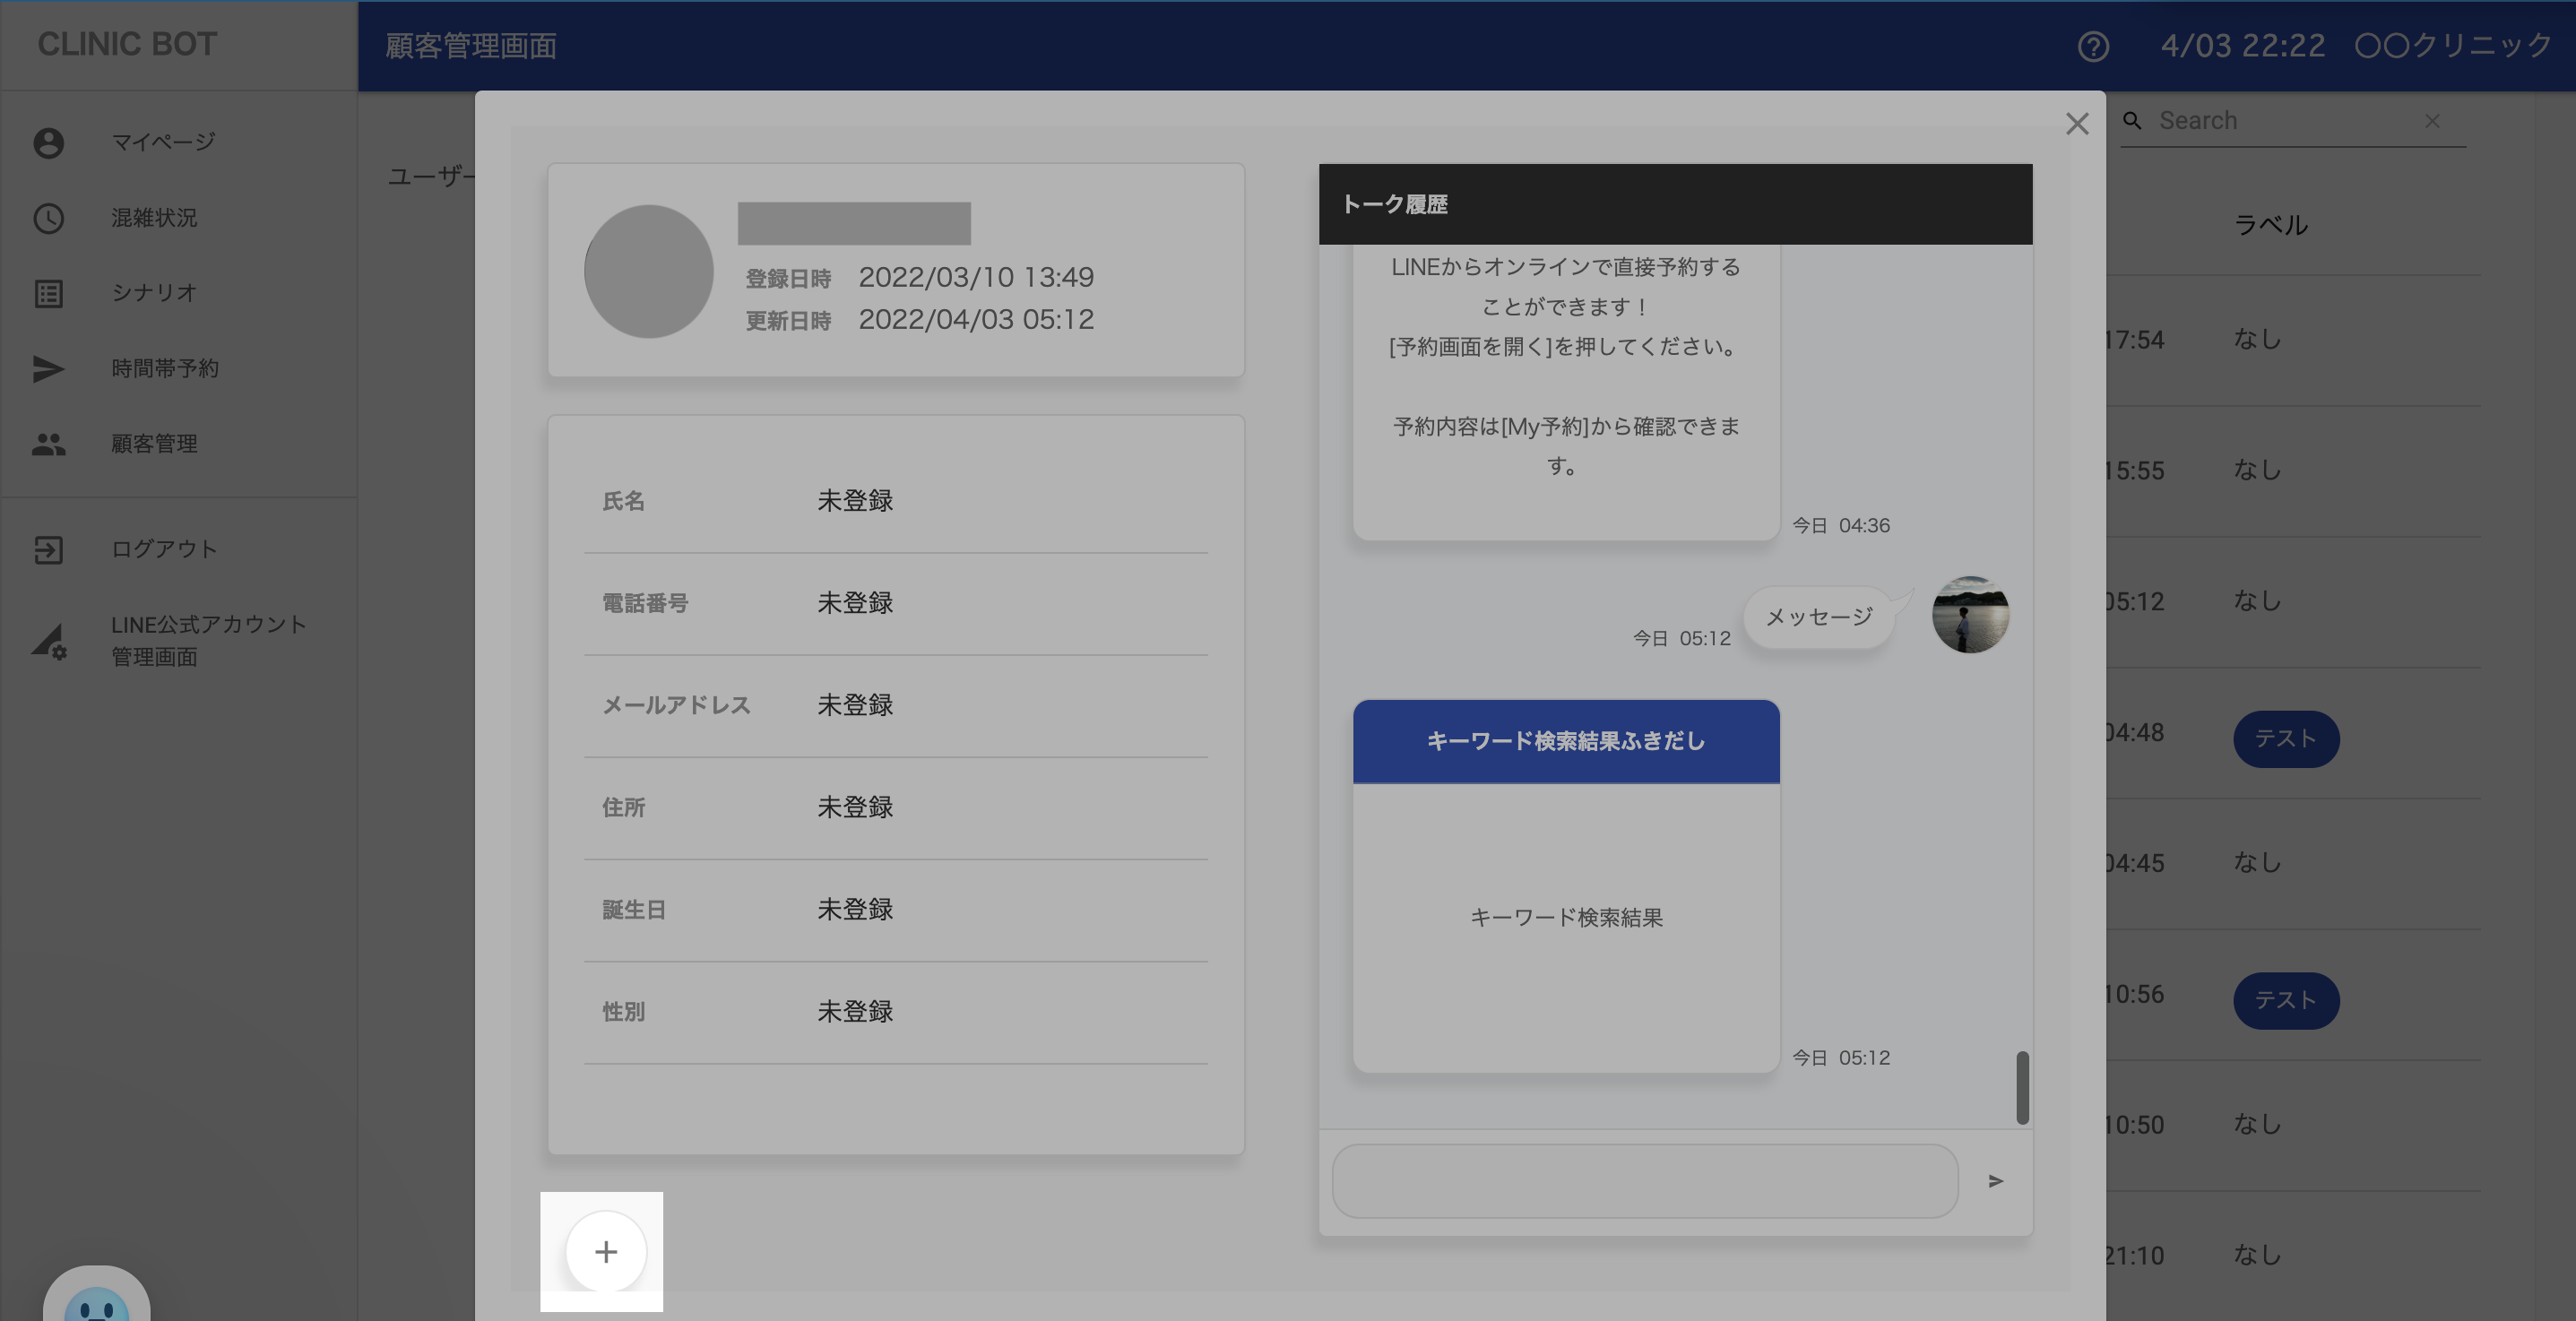Screen dimensions: 2576x1321
Task: Open 顧客管理 menu item
Action: tap(154, 444)
